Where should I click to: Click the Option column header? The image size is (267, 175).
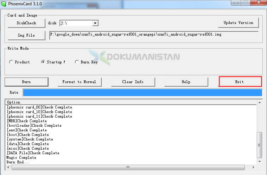(131, 102)
